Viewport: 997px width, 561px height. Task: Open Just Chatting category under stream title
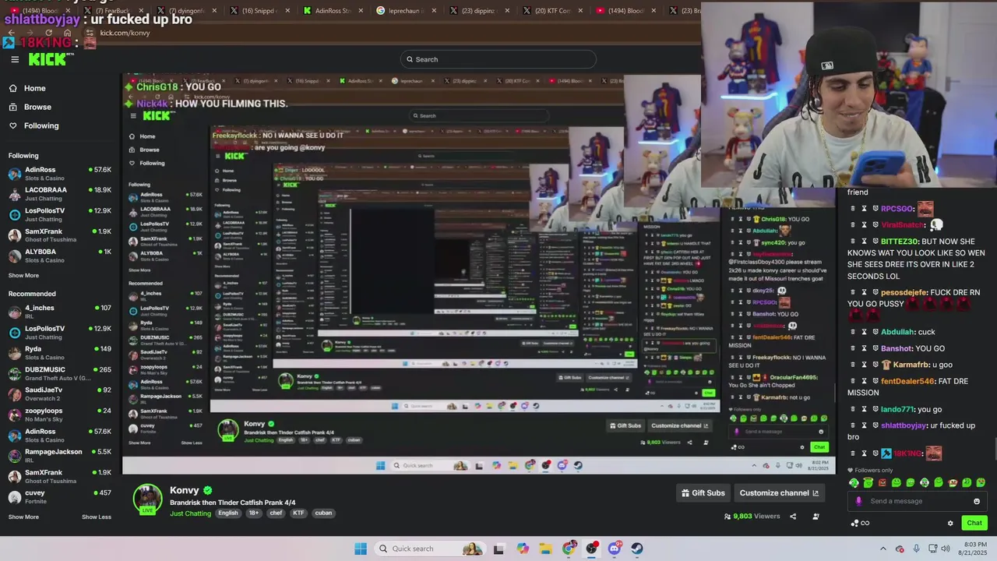click(191, 513)
